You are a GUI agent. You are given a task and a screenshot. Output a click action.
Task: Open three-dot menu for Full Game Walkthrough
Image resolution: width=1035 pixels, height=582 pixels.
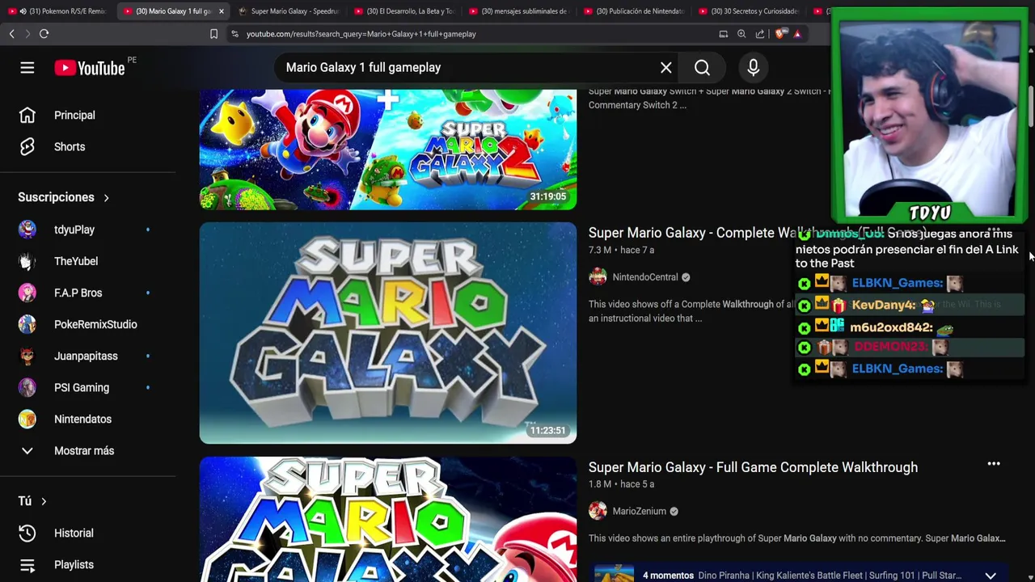tap(994, 464)
